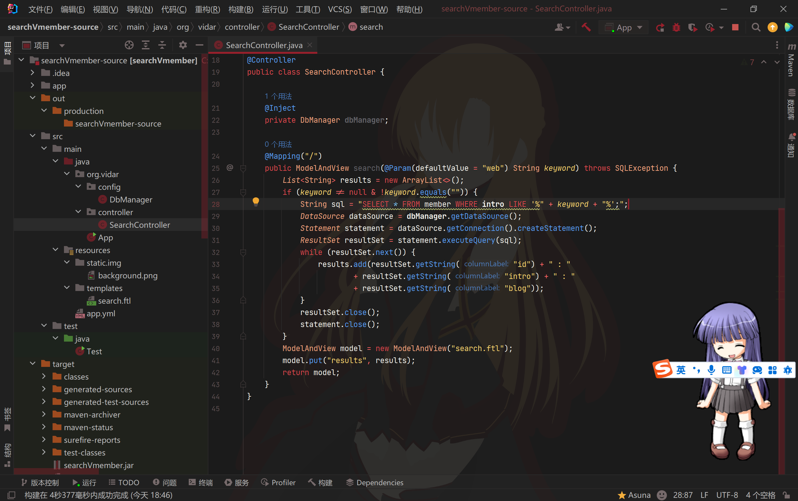Toggle the Sogou voice input microphone
Image resolution: width=798 pixels, height=501 pixels.
[711, 370]
